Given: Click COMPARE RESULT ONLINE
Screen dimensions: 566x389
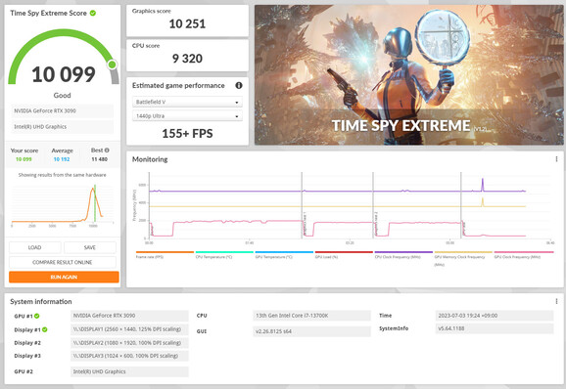Looking at the screenshot, I should click(x=63, y=262).
